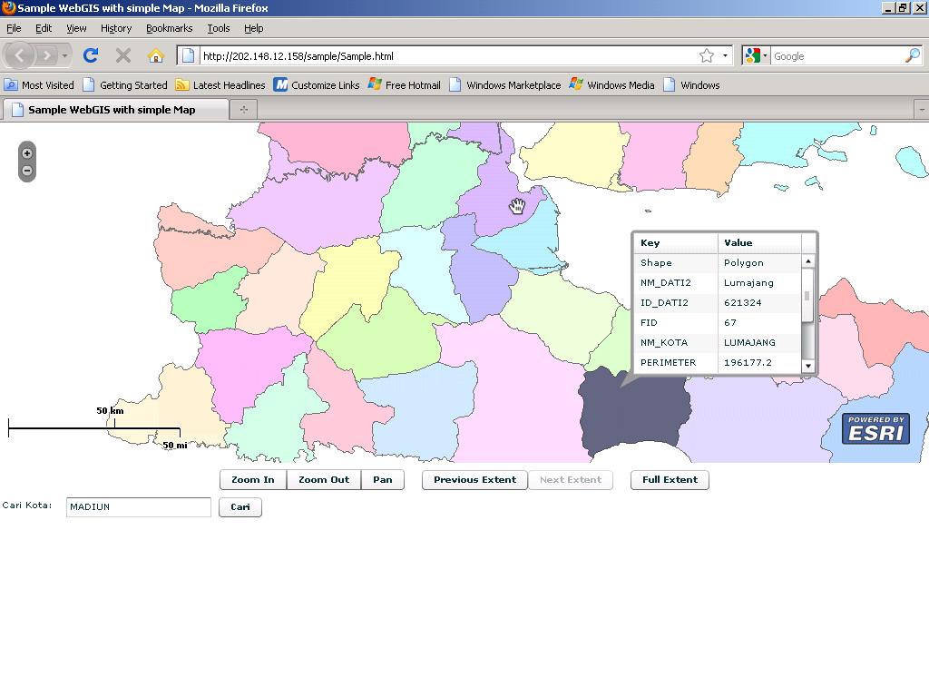
Task: Select the 196177.2 value cell
Action: pyautogui.click(x=759, y=362)
